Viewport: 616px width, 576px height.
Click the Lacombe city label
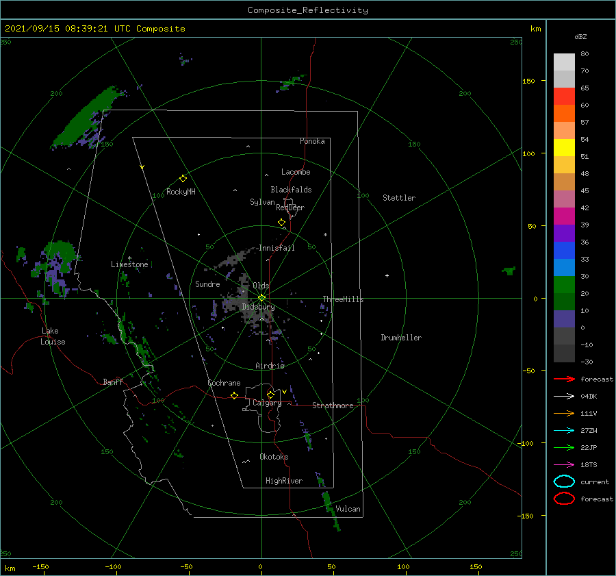(296, 172)
